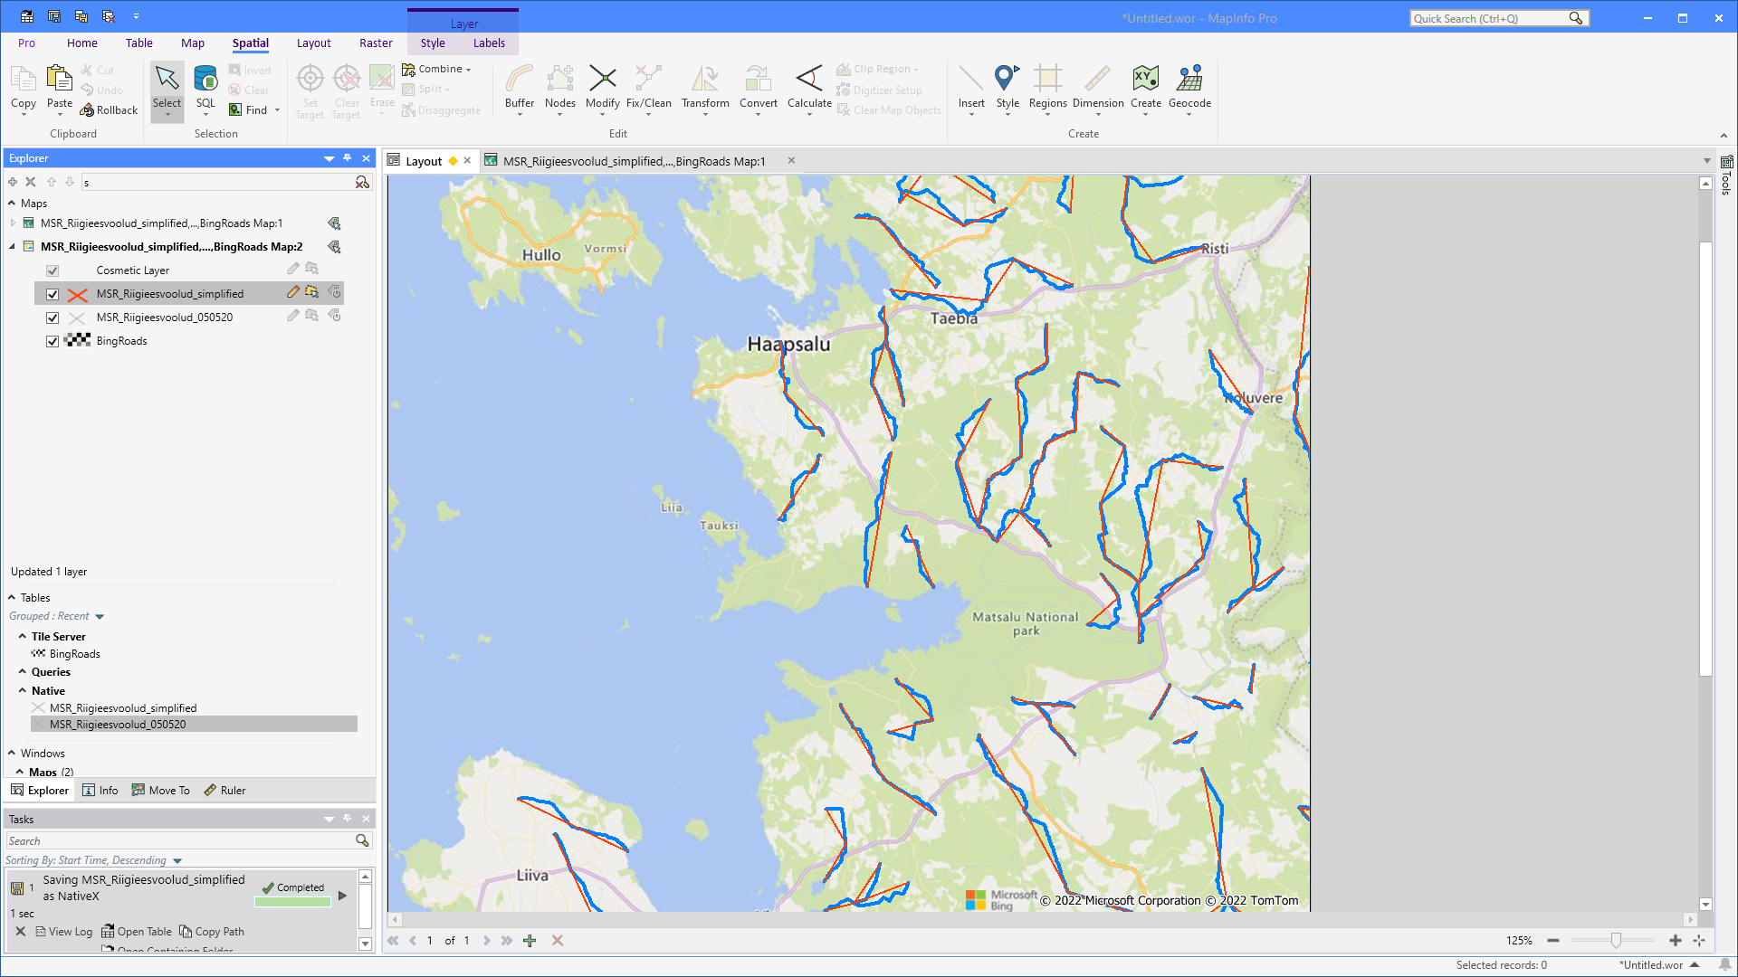
Task: Open the Grouped: Recent dropdown
Action: [100, 617]
